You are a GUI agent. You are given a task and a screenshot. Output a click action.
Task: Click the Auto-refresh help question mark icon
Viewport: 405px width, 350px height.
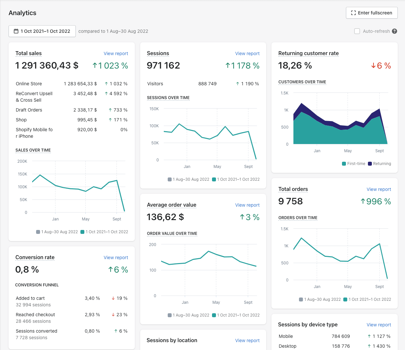point(394,31)
